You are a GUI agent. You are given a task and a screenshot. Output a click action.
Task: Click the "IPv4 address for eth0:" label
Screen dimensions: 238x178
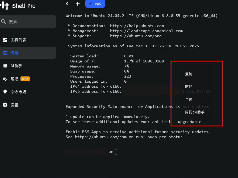click(96, 86)
